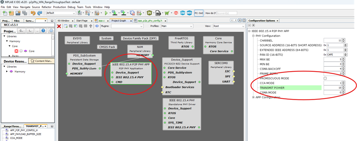Collapse Libraries in Project Resources tree
Image resolution: width=357 pixels, height=141 pixels.
(x=4, y=36)
